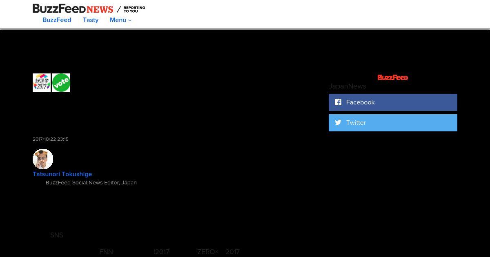Click the green vote badge icon
The width and height of the screenshot is (490, 257).
pyautogui.click(x=61, y=82)
